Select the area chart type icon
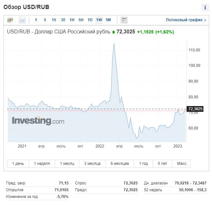This screenshot has width=212, height=205. point(22,20)
